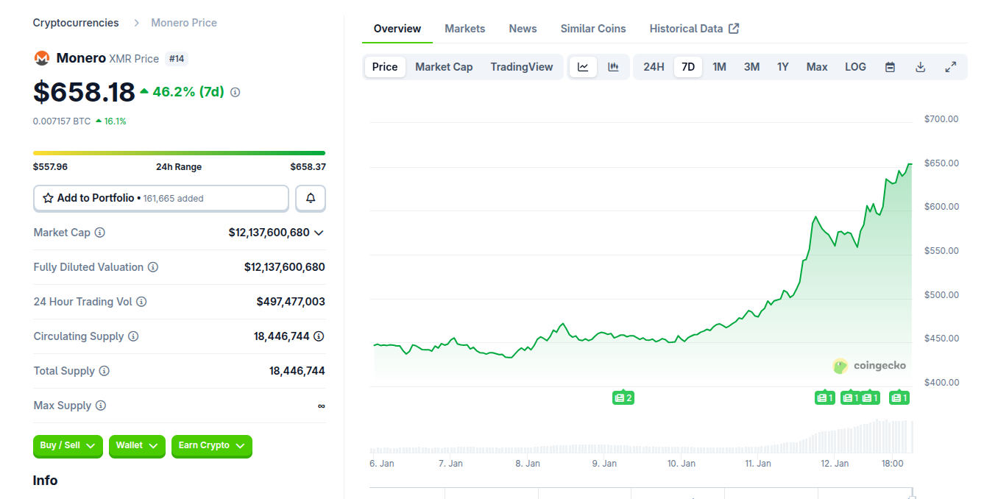Show info tooltip next to 46.2% (7d)
Screen dimensions: 984x499
[x=236, y=93]
